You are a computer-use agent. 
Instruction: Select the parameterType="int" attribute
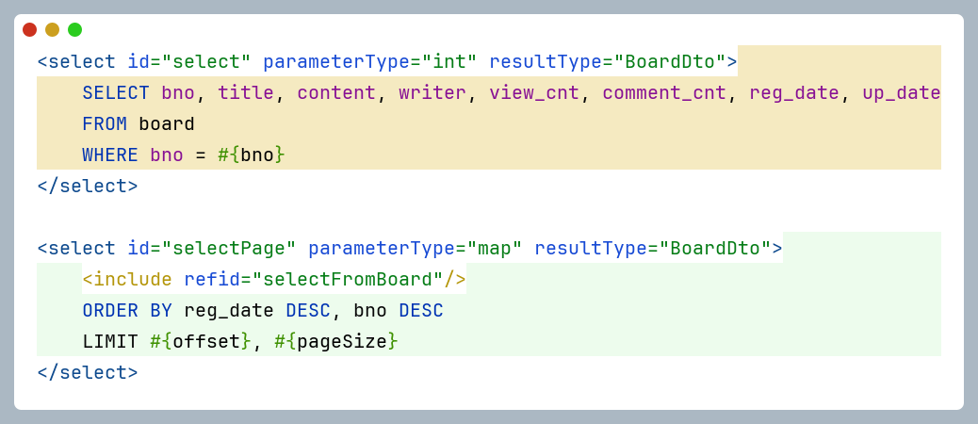coord(370,62)
